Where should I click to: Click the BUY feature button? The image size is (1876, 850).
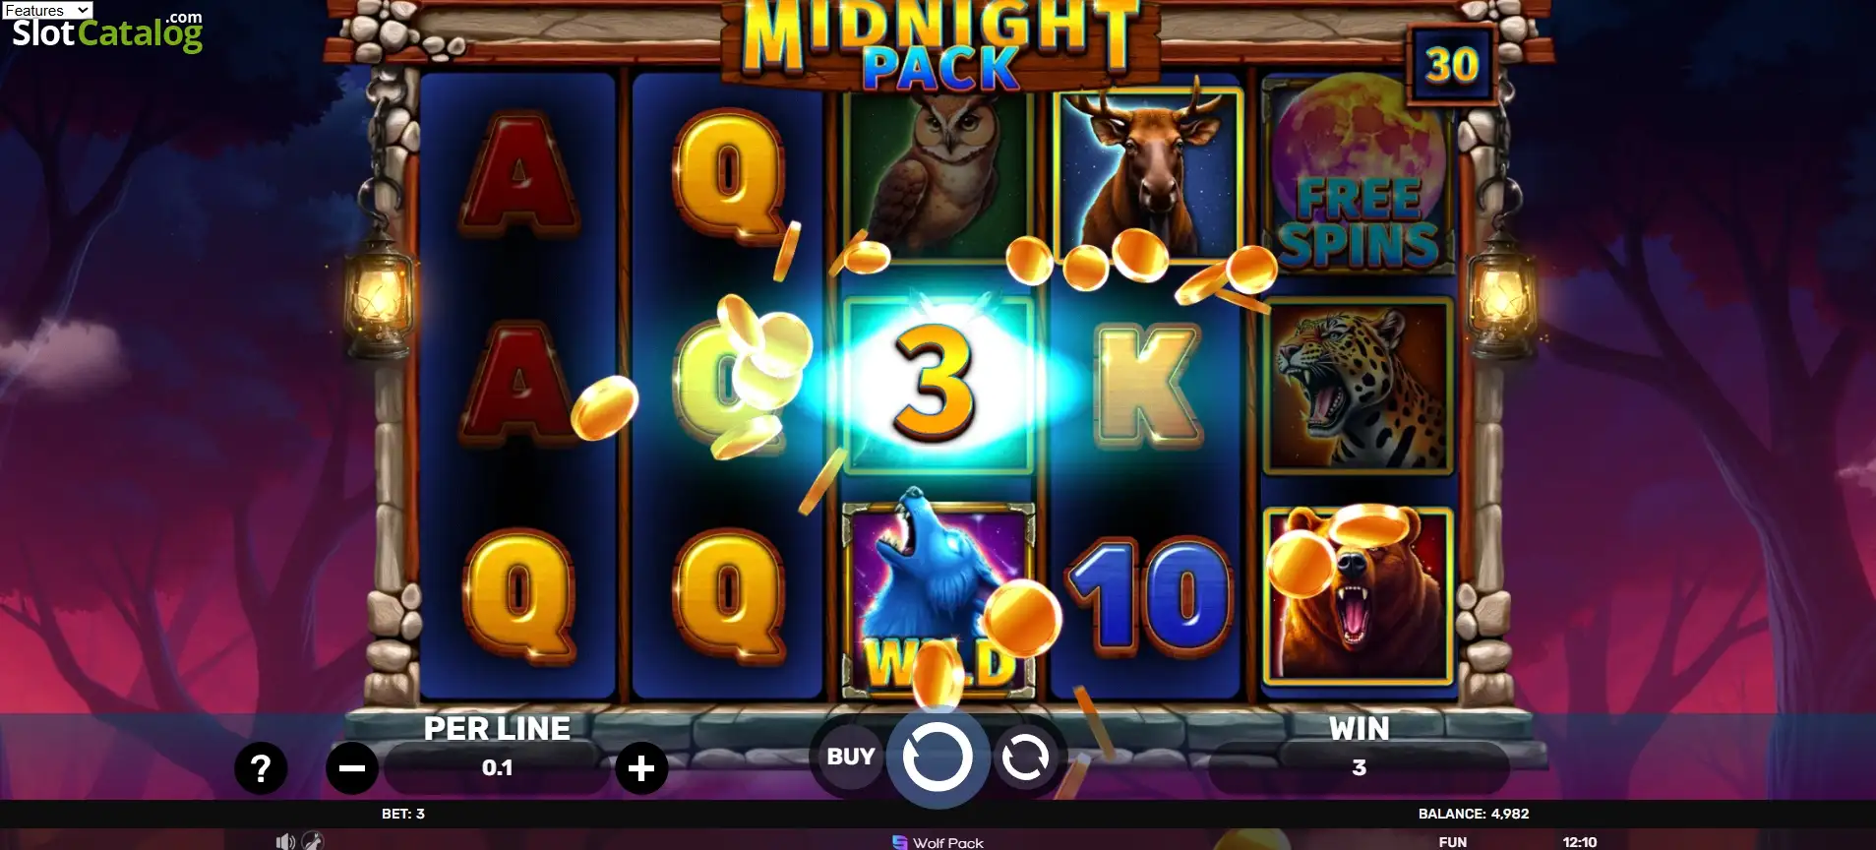[x=850, y=757]
